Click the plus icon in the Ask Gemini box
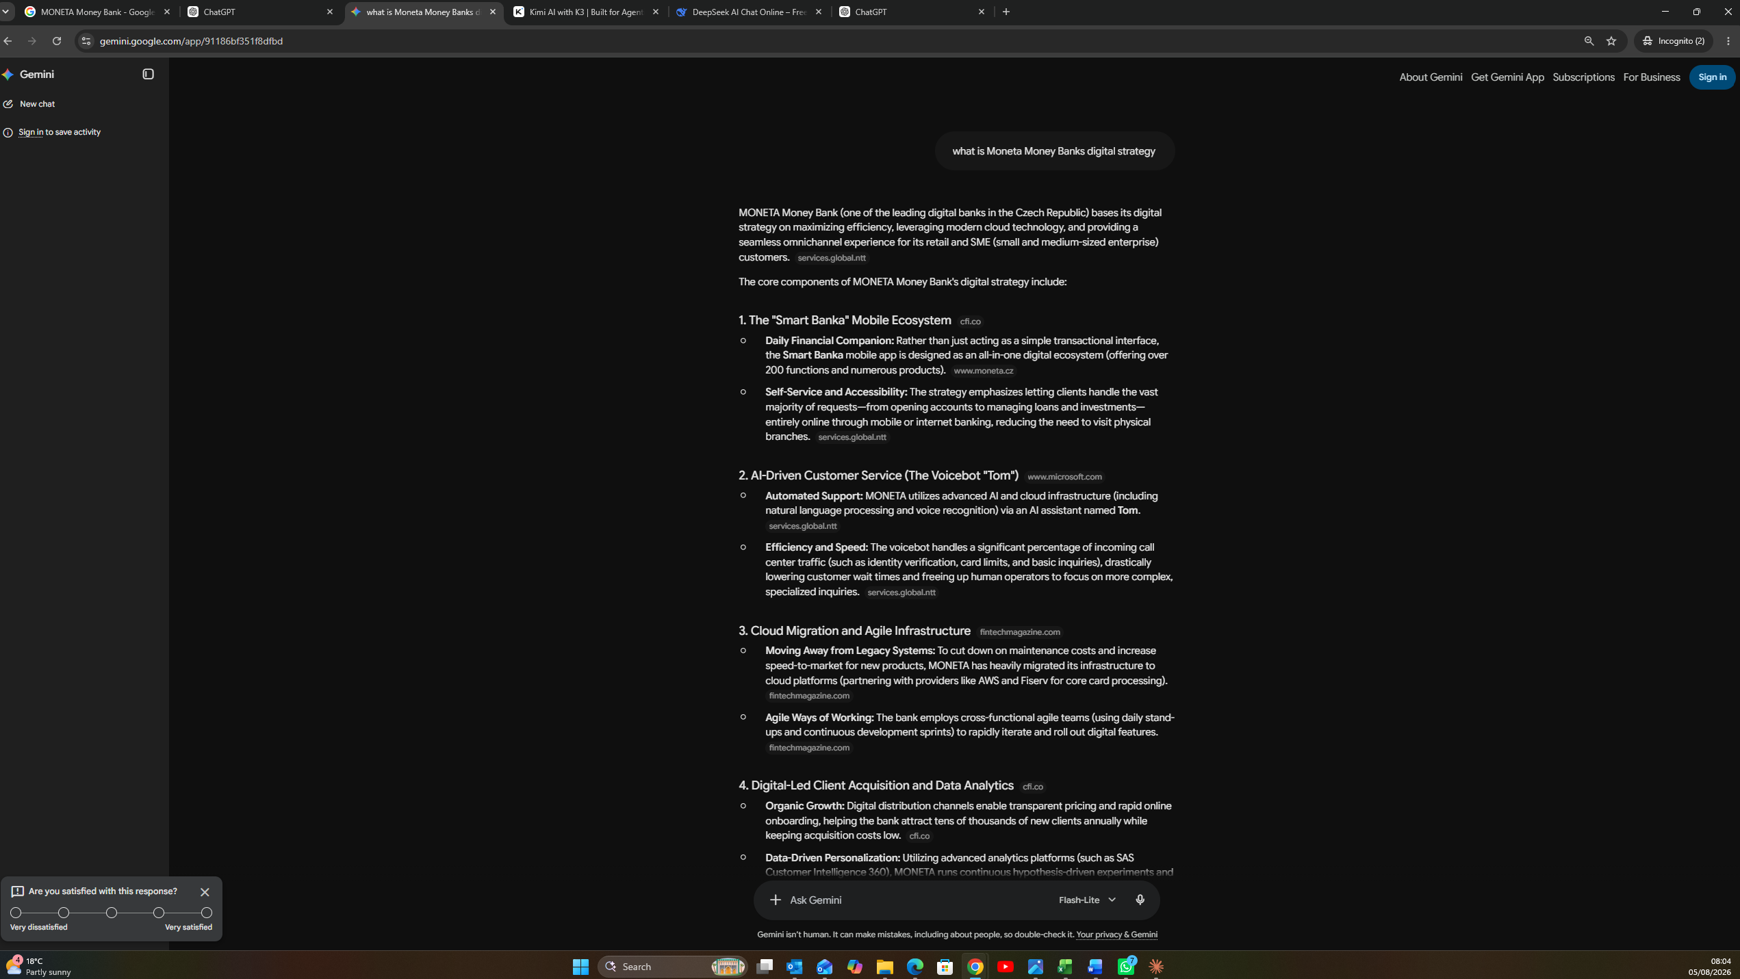1740x979 pixels. coord(775,900)
